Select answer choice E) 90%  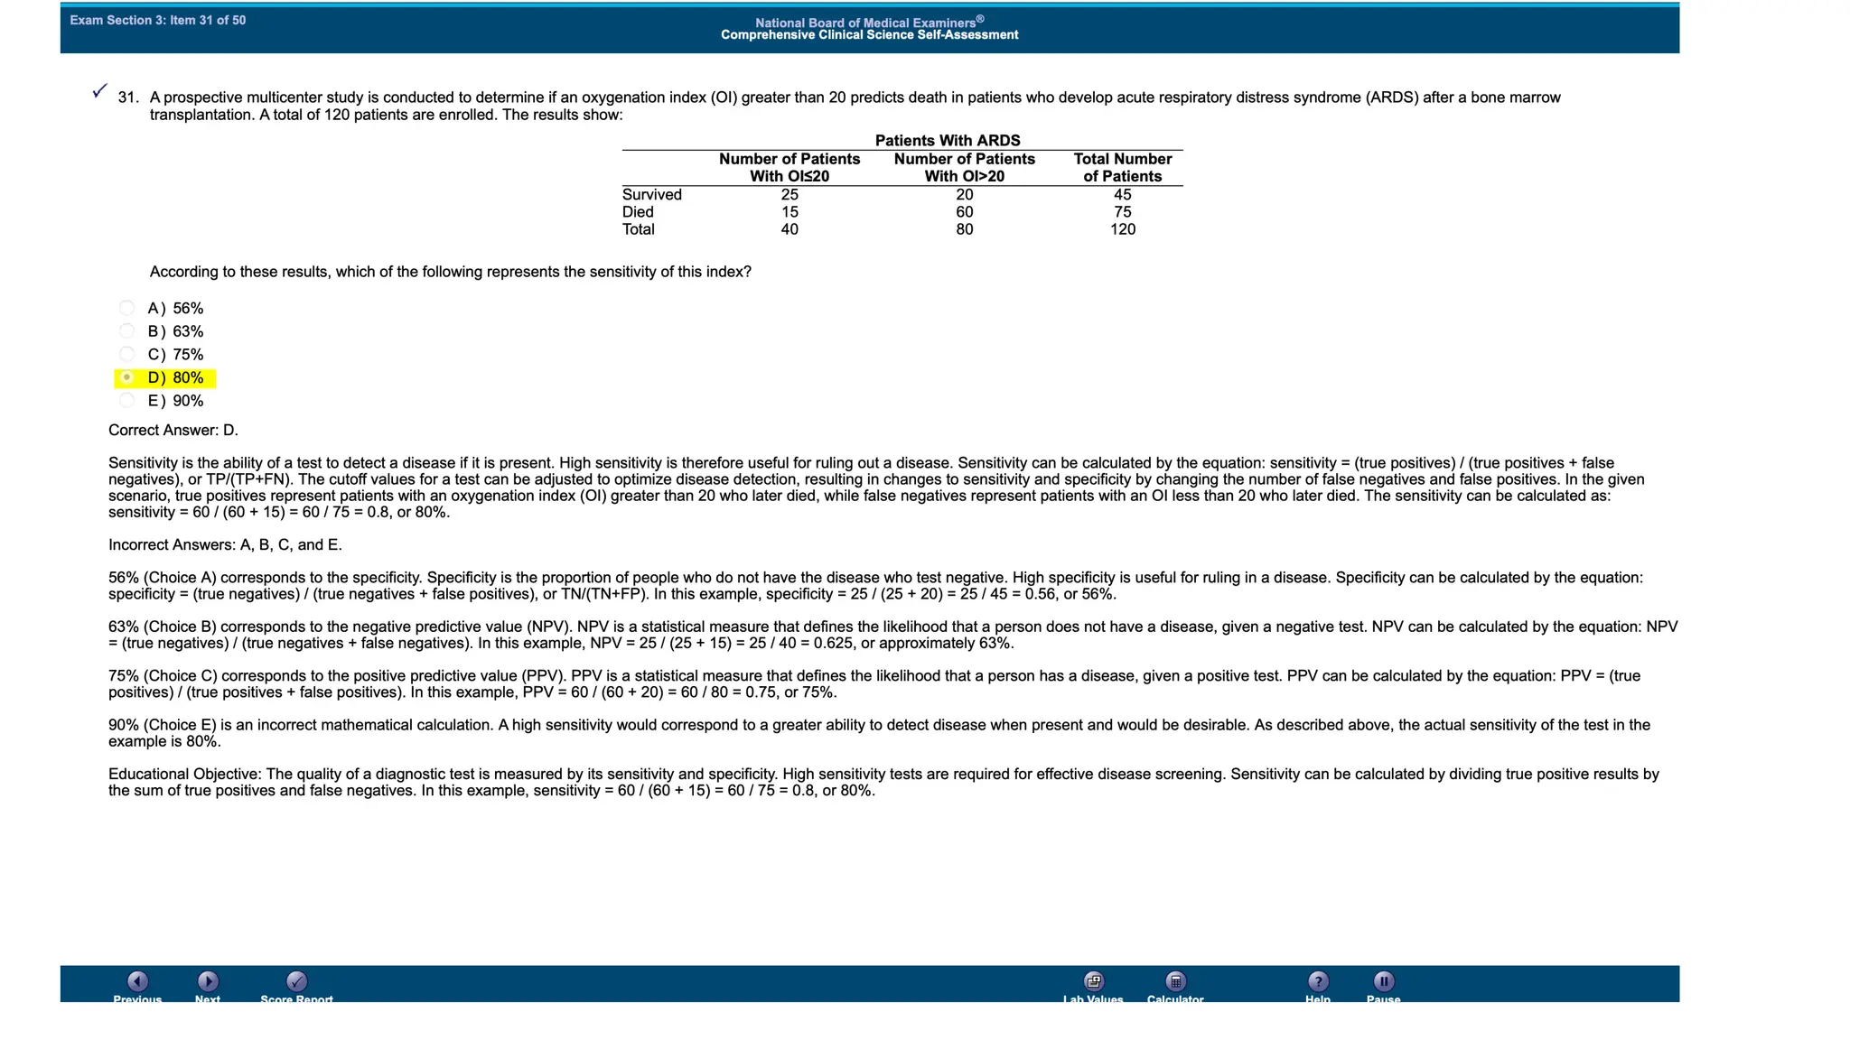127,401
